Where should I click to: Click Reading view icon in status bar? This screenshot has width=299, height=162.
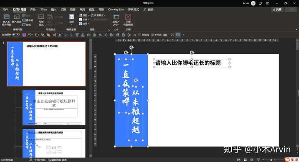pos(252,160)
